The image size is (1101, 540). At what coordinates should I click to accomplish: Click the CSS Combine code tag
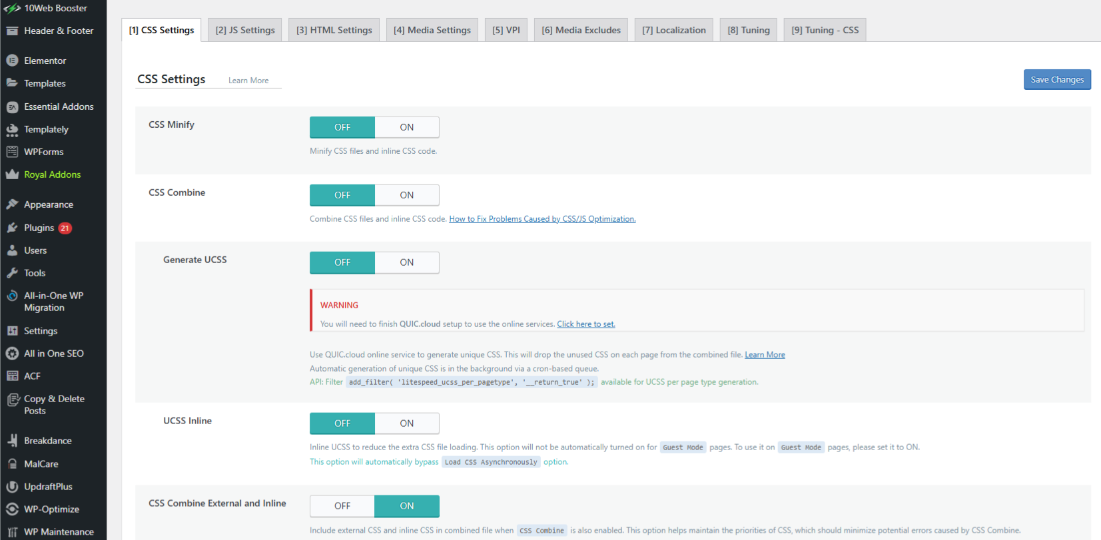click(x=542, y=531)
